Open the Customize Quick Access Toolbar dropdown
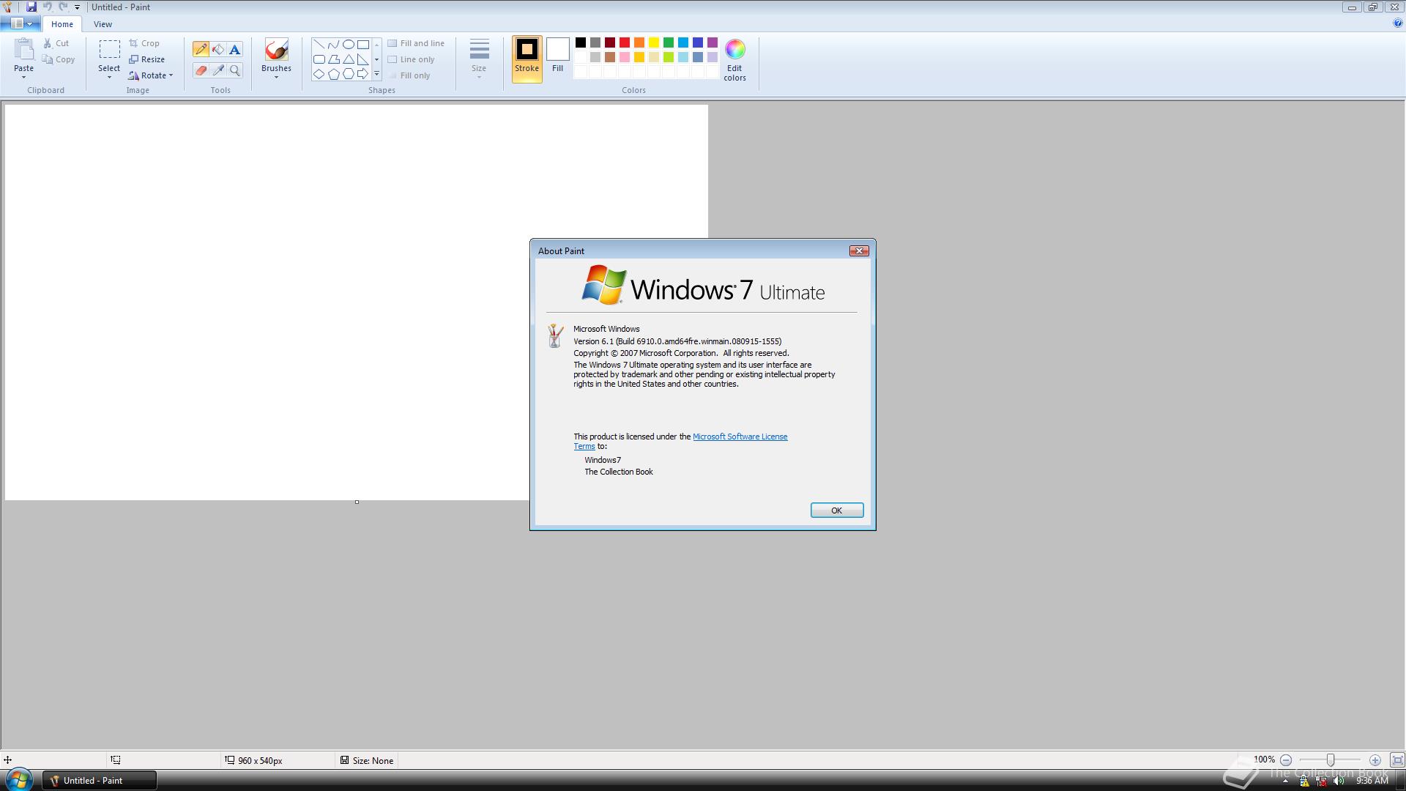This screenshot has width=1406, height=791. [x=77, y=7]
